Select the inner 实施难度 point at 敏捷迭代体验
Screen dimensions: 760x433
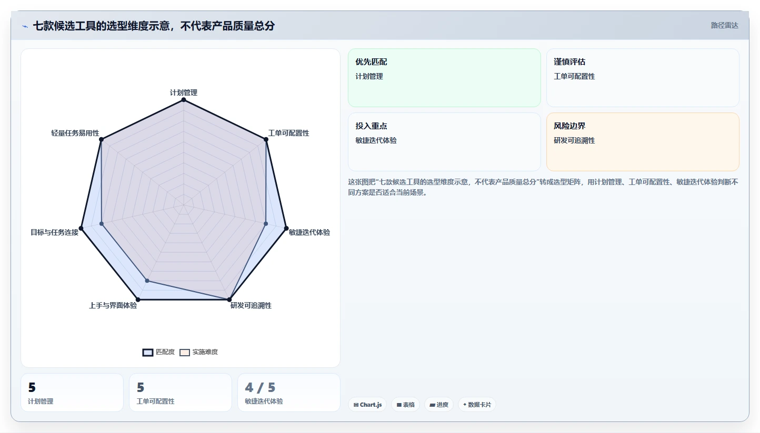tap(266, 224)
